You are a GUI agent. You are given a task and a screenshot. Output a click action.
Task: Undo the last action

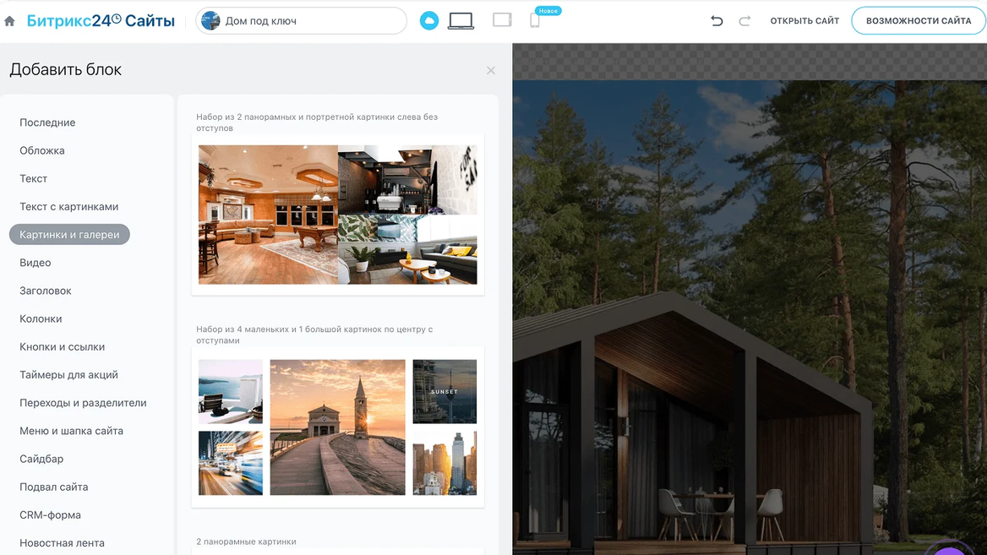click(x=717, y=21)
